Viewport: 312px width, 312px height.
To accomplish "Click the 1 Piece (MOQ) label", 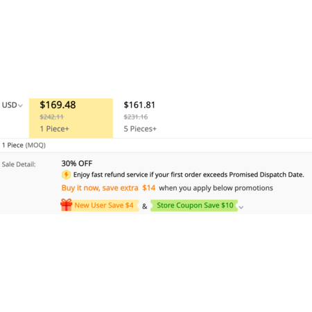I will point(24,145).
